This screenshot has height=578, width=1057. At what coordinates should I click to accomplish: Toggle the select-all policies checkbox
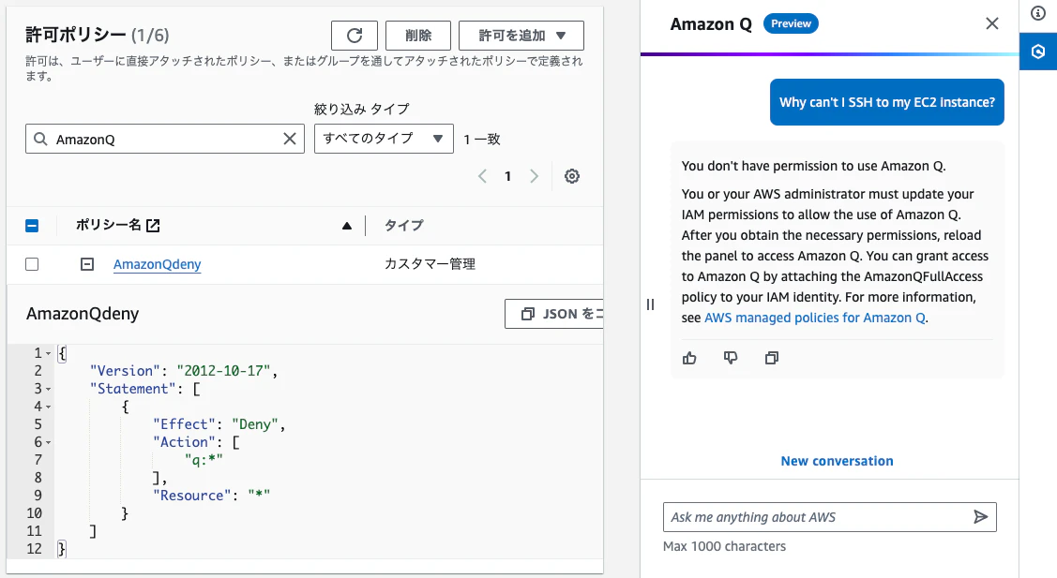(32, 226)
